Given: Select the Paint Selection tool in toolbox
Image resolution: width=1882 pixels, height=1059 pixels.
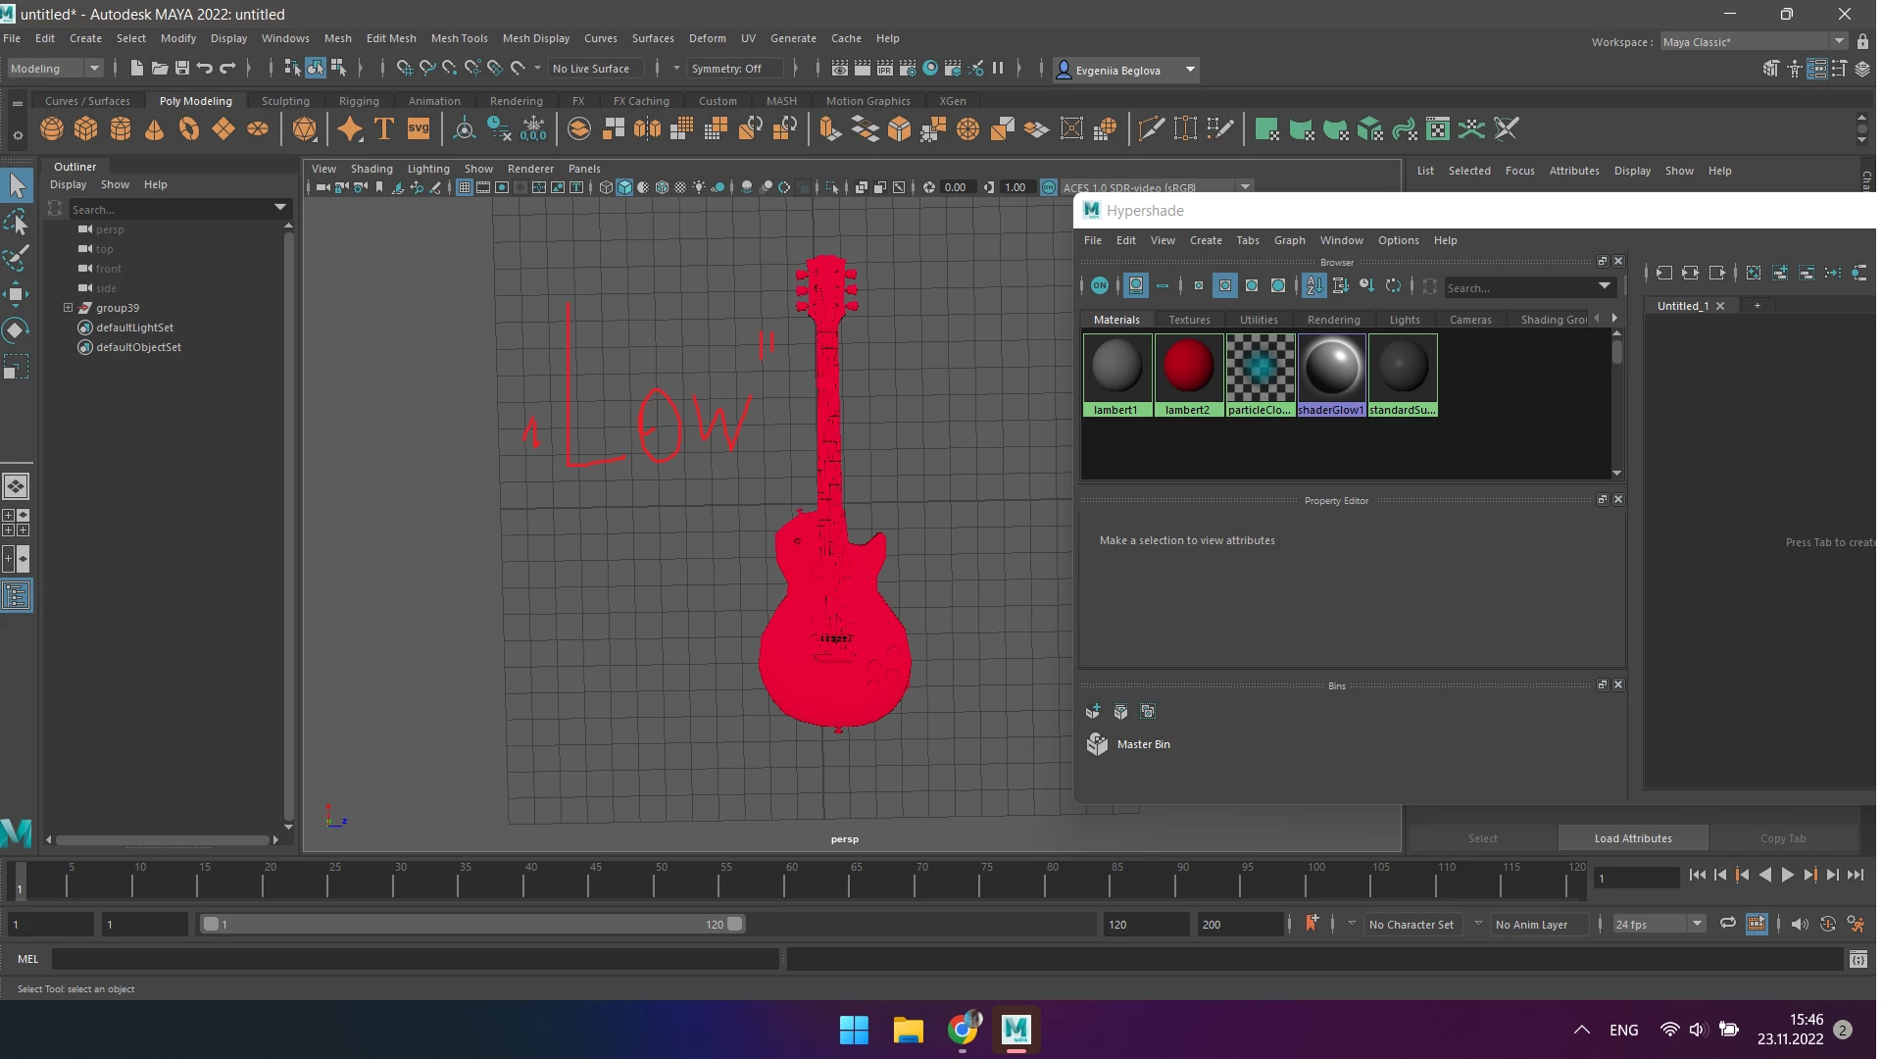Looking at the screenshot, I should pos(16,258).
